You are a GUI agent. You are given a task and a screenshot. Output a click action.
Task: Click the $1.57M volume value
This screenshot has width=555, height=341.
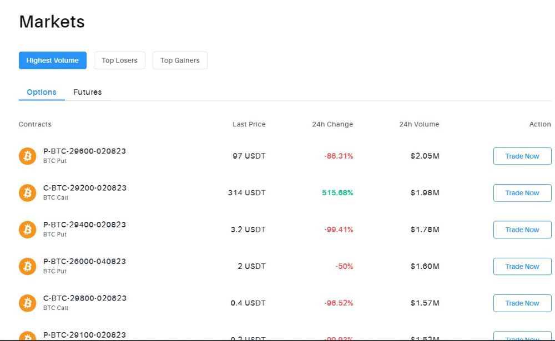(425, 303)
